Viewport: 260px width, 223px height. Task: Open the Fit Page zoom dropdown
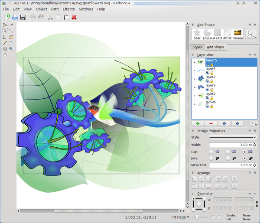pos(181,217)
